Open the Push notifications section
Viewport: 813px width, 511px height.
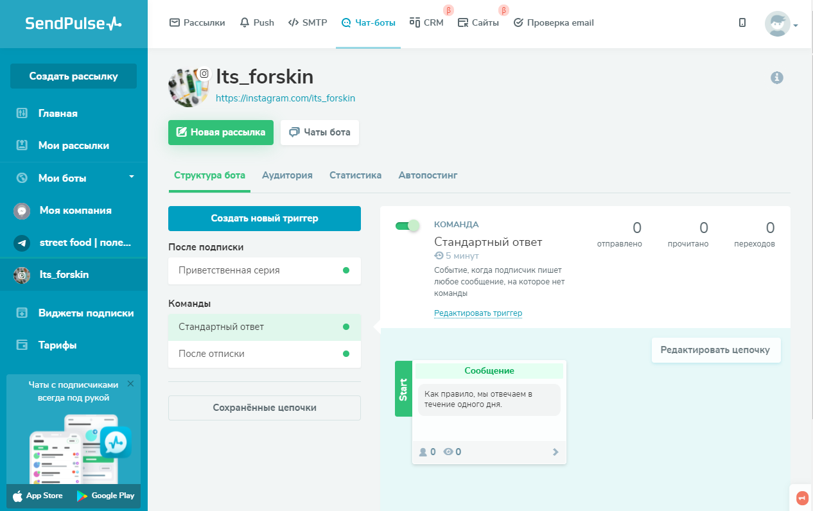(x=256, y=22)
